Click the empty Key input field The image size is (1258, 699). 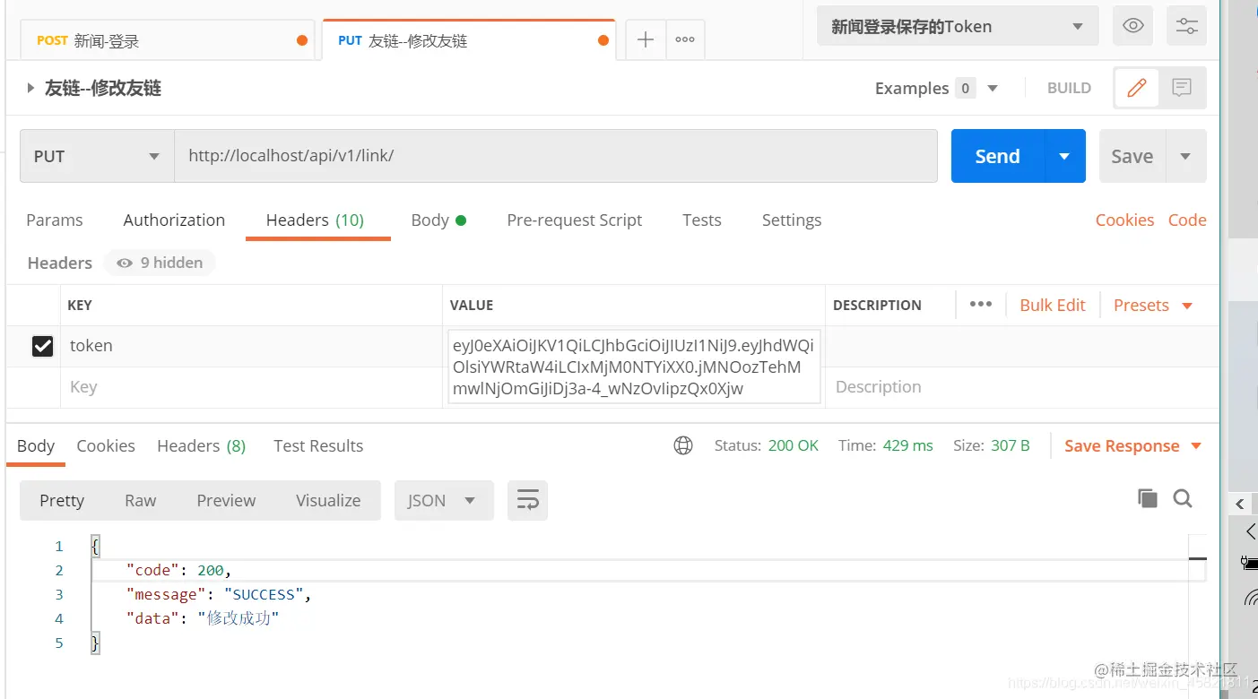251,387
